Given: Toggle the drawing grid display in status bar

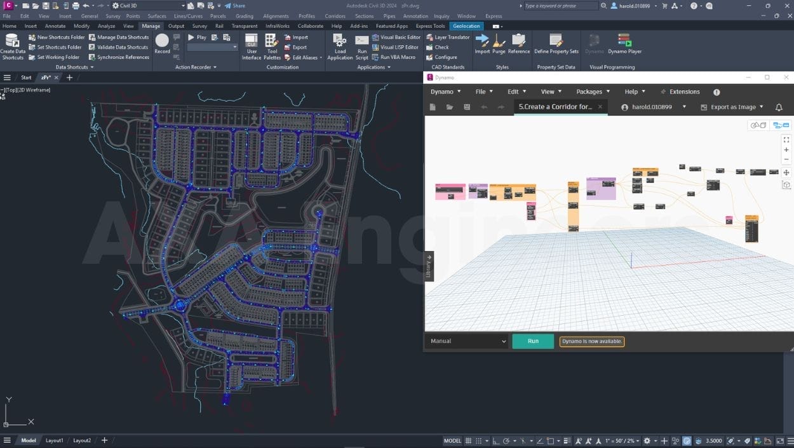Looking at the screenshot, I should click(x=469, y=440).
